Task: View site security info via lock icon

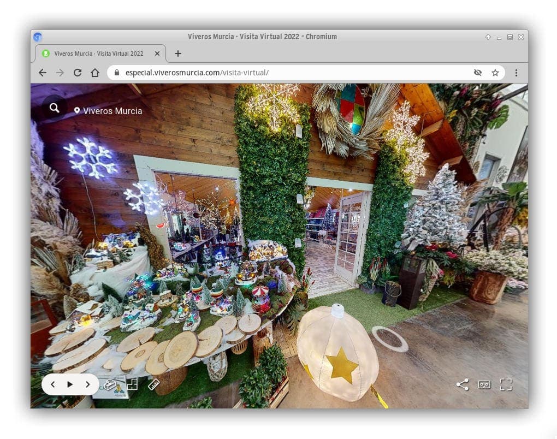Action: click(116, 73)
